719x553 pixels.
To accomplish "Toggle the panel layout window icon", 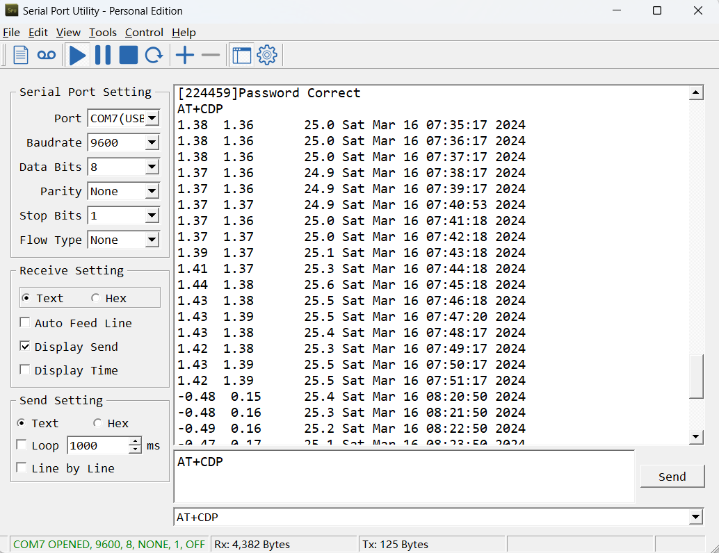I will [242, 55].
